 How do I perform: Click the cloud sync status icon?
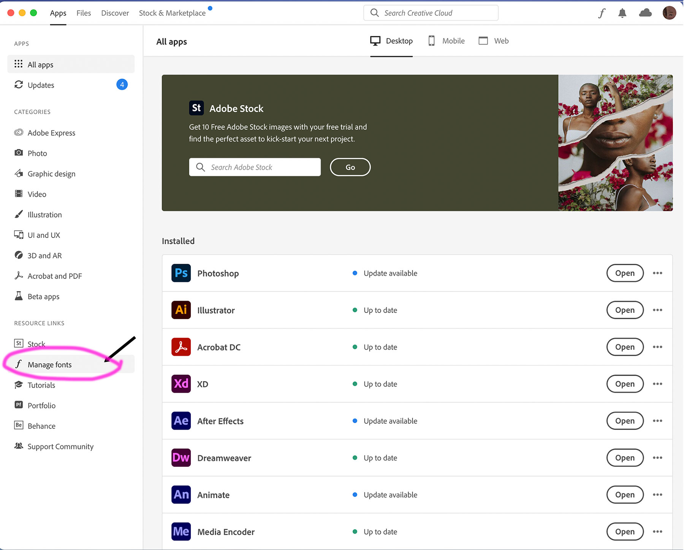645,13
